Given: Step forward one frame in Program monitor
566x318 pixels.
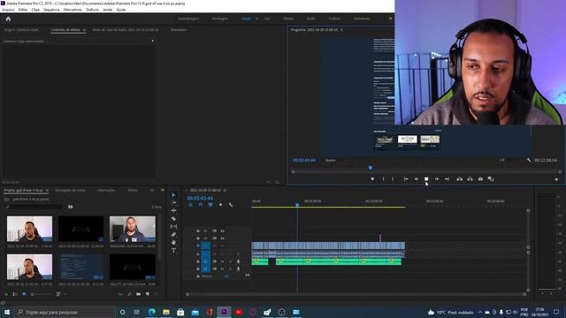Looking at the screenshot, I should click(437, 178).
